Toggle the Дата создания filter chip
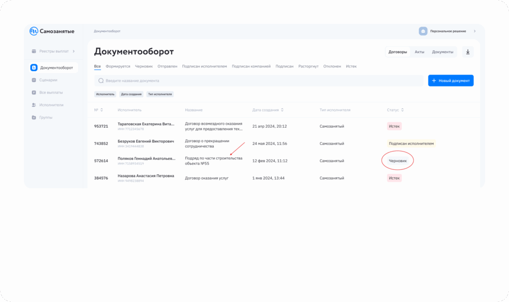This screenshot has width=509, height=302. pyautogui.click(x=131, y=94)
